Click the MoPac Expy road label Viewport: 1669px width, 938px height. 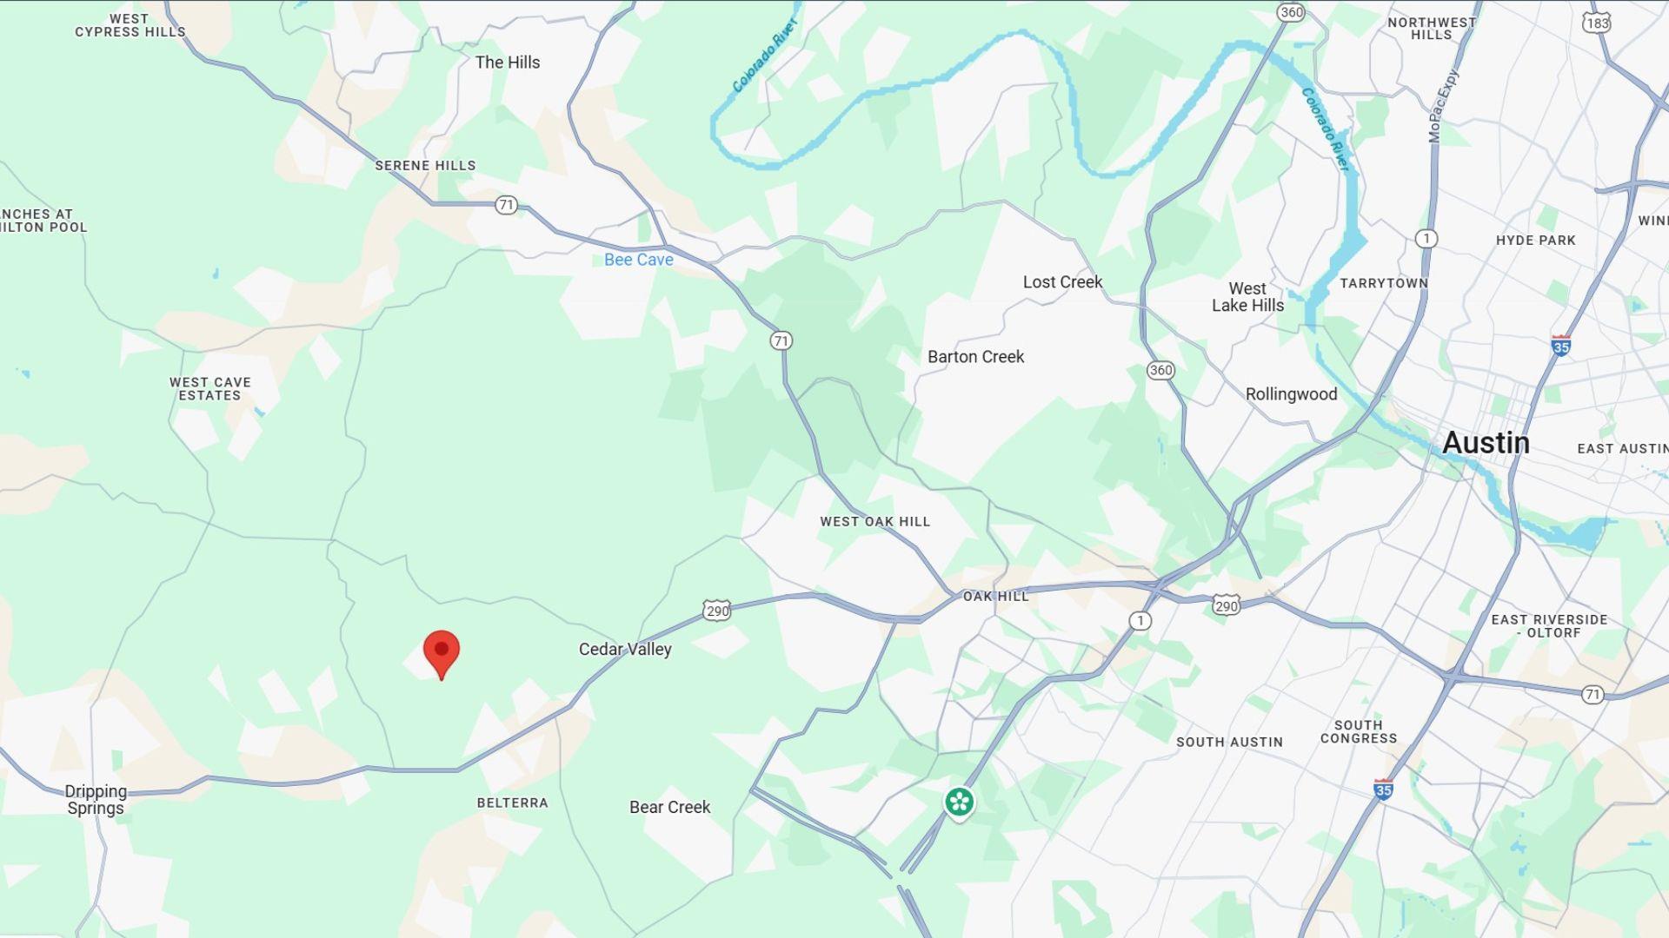(x=1444, y=105)
